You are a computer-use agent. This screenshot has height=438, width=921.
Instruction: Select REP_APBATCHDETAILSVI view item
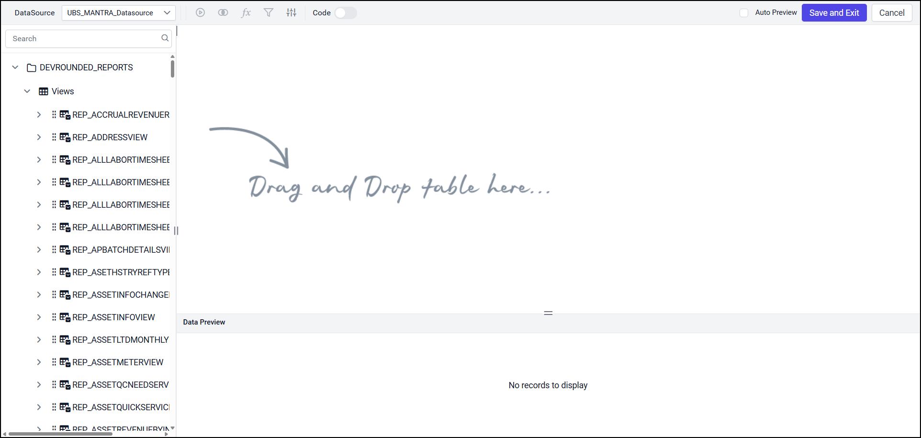tap(121, 250)
